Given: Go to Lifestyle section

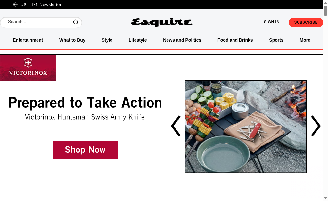Looking at the screenshot, I should pyautogui.click(x=138, y=40).
